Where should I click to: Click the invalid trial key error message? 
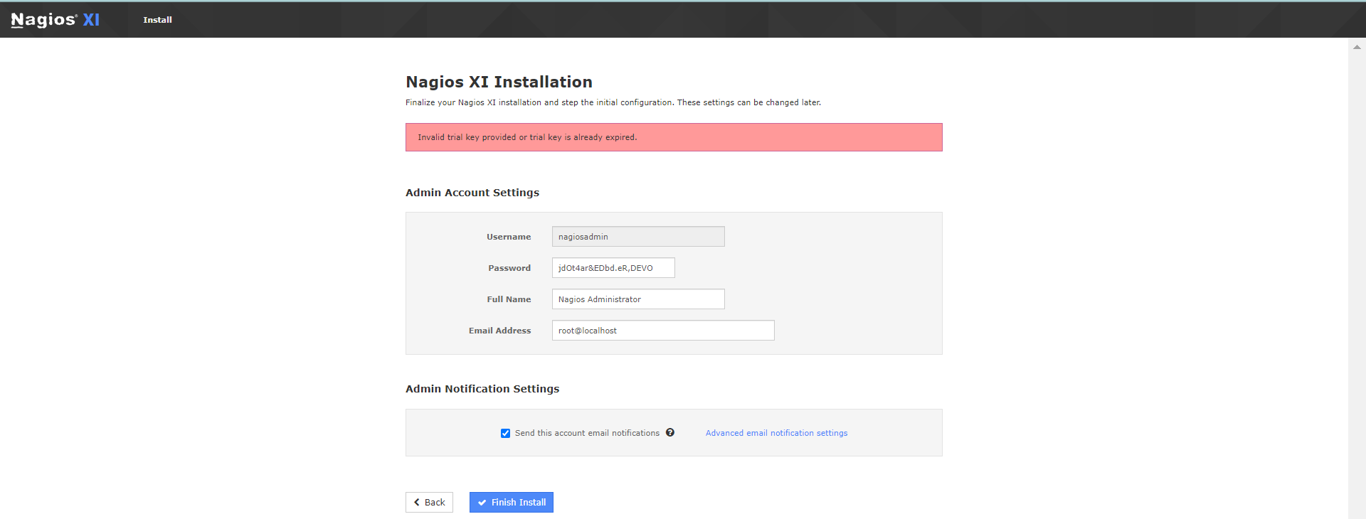pos(674,137)
